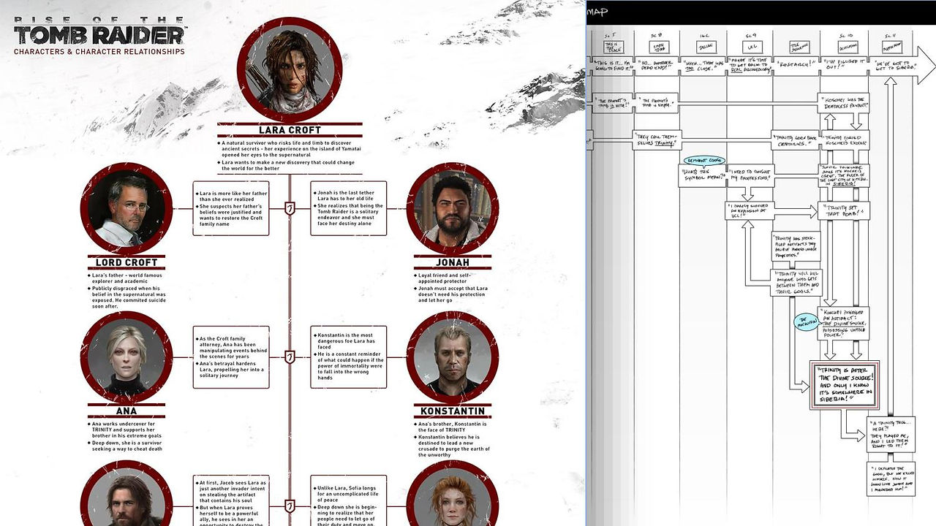Image resolution: width=936 pixels, height=526 pixels.
Task: Click the 'Ana's brother, Konstantin' description
Action: coord(453,438)
